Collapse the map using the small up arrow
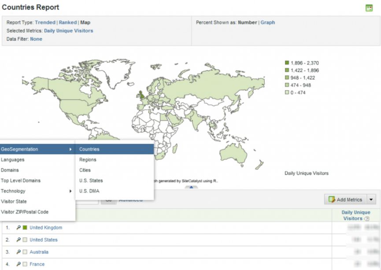 [191, 187]
